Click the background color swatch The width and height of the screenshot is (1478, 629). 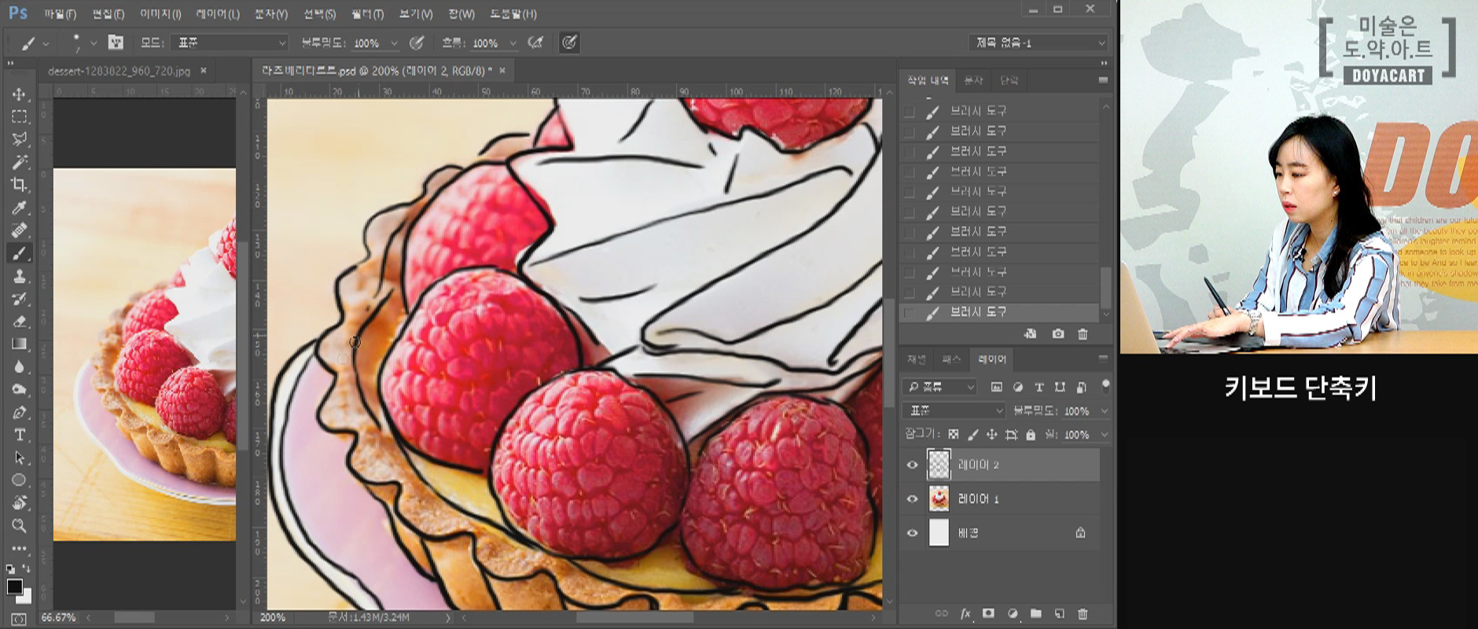tap(25, 597)
